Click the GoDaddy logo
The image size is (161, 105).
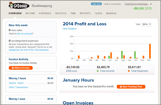[x=19, y=6]
